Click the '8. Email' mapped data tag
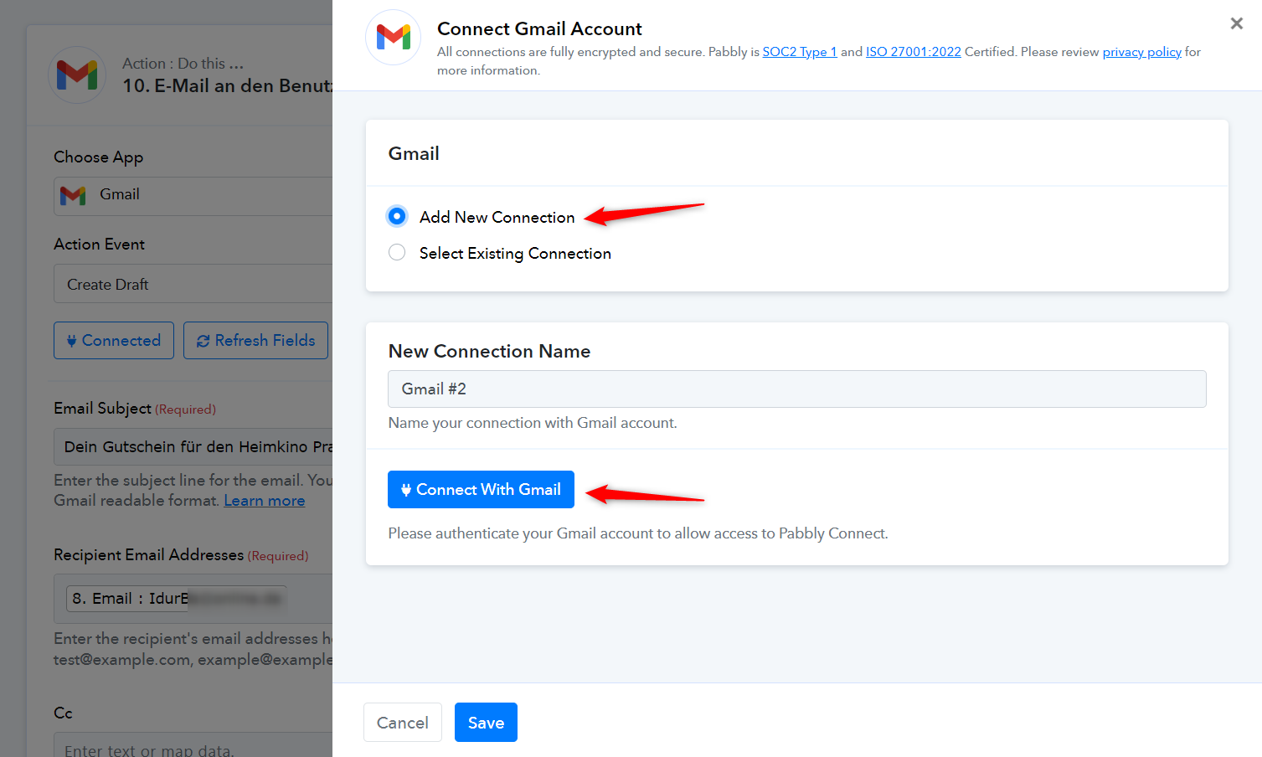1262x757 pixels. (x=177, y=598)
